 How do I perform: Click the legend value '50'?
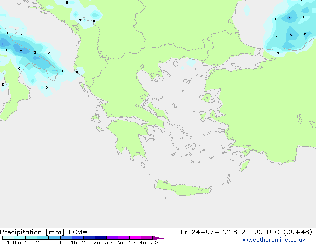pyautogui.click(x=154, y=242)
